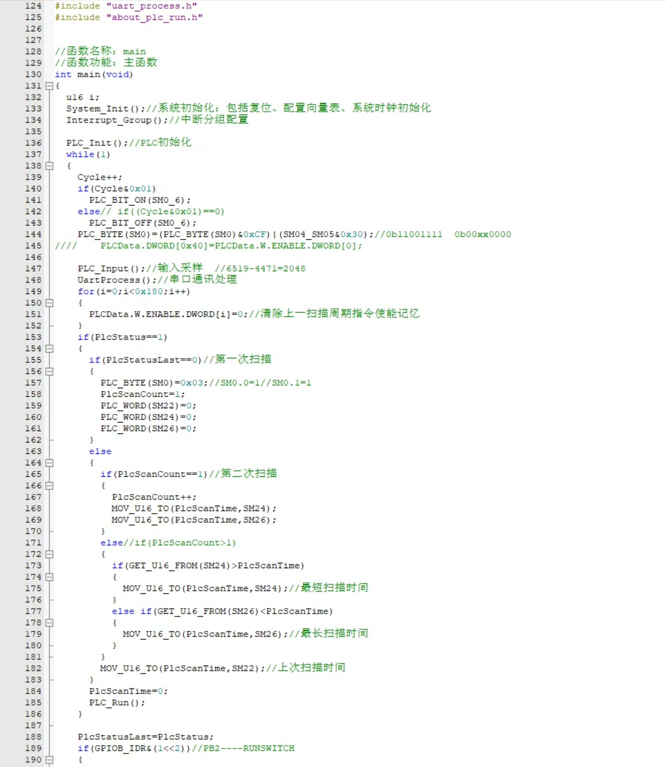Click on 'if(GPIOB_IDR&(1<<2))' condition
The width and height of the screenshot is (666, 767).
click(134, 748)
